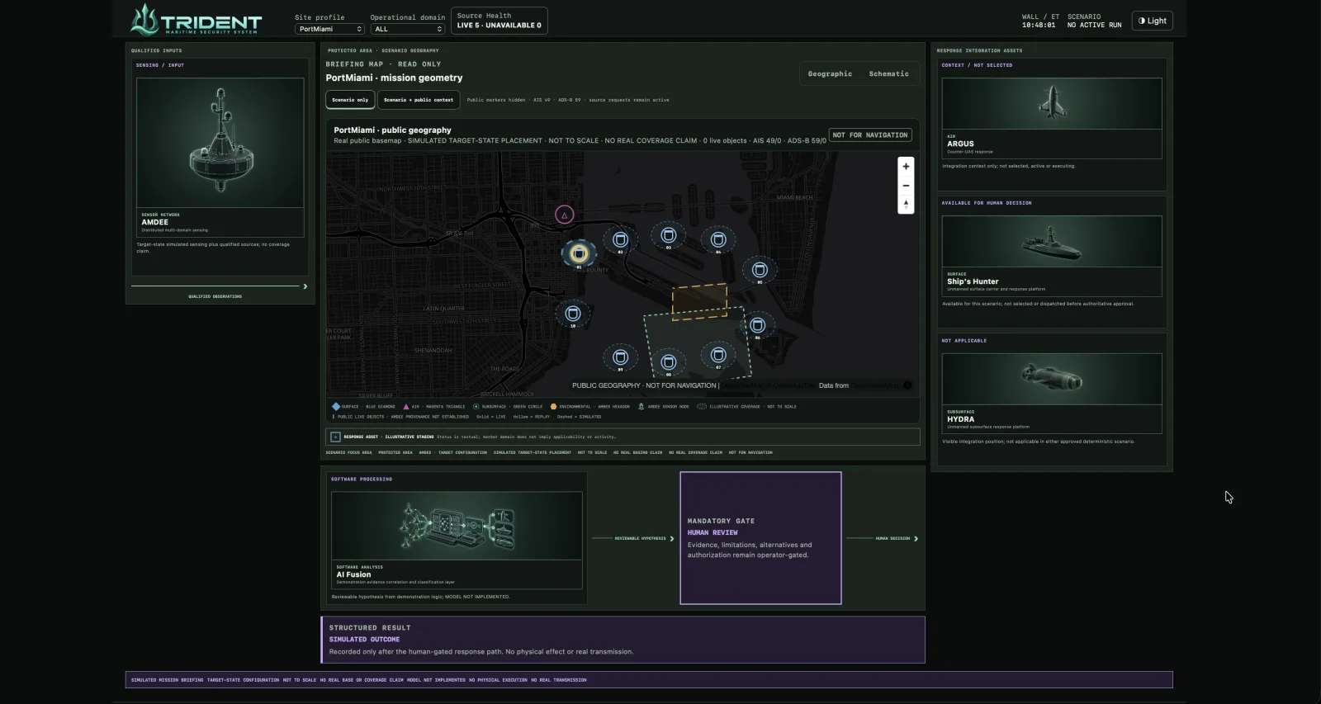
Task: Open the Mandatory Gate Human Review card
Action: point(760,538)
